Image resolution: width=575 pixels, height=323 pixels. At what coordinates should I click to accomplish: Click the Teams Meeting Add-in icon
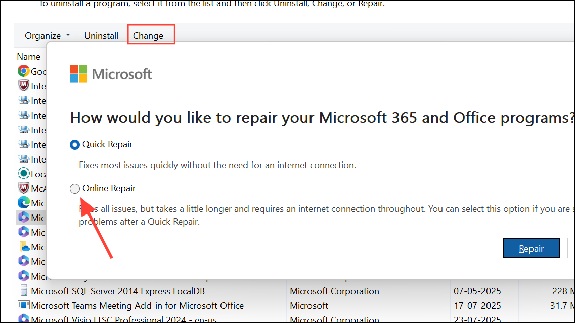(24, 305)
